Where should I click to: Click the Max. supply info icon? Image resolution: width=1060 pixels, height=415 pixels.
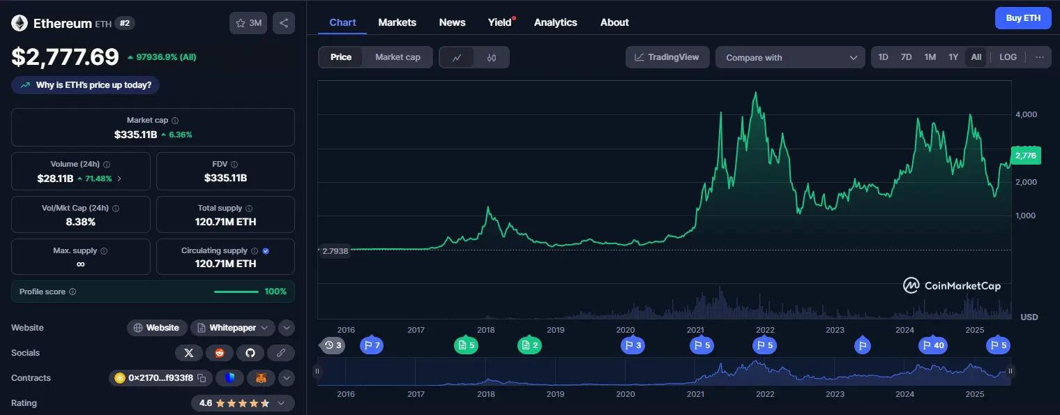coord(104,251)
